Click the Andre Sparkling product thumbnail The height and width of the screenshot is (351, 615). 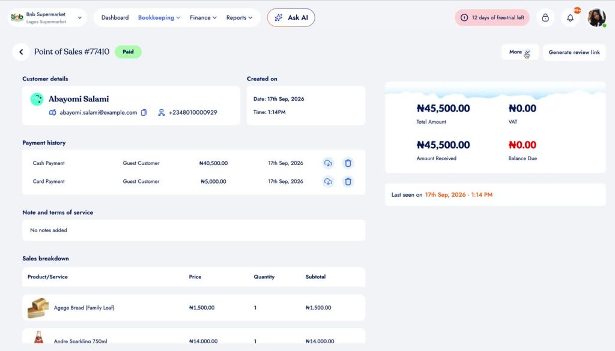[x=38, y=337]
